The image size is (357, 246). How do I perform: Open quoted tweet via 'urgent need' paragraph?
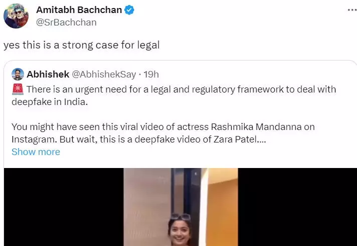tap(174, 95)
